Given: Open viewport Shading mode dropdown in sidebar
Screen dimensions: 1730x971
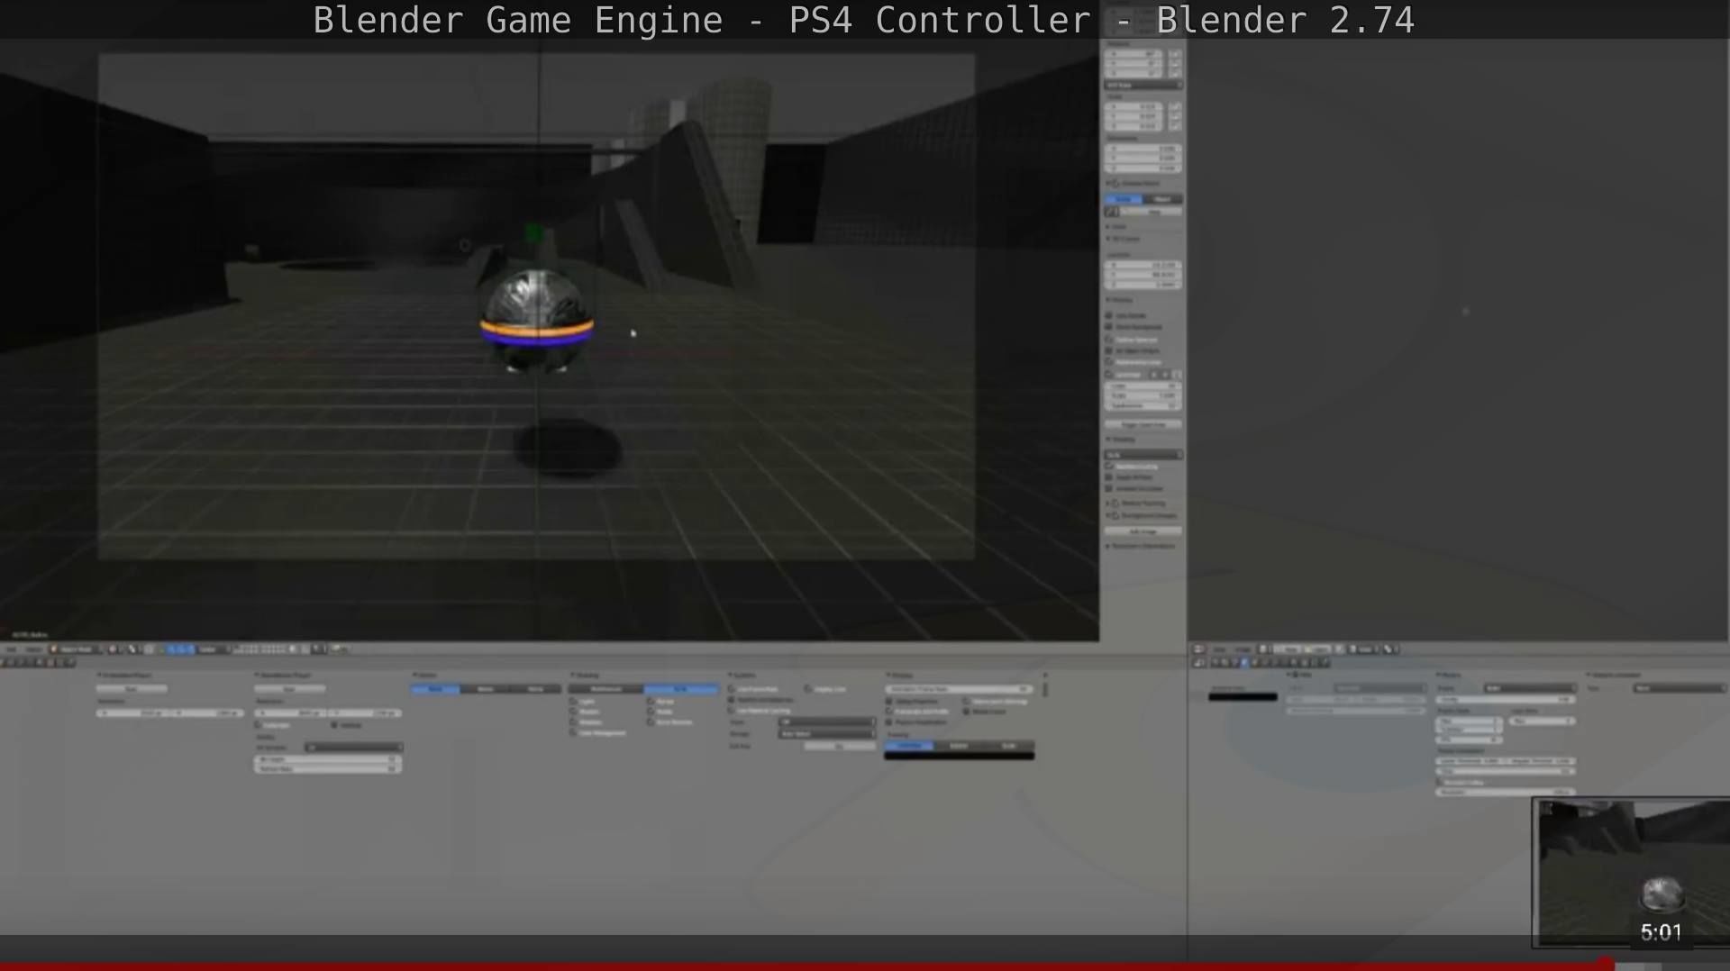Looking at the screenshot, I should (1143, 455).
